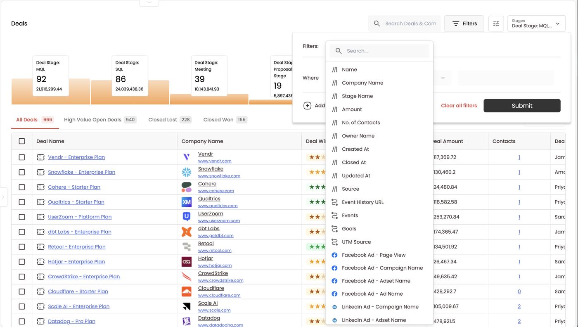Click Facebook icon beside Facebook Ad - Page View
This screenshot has width=578, height=327.
click(x=334, y=255)
